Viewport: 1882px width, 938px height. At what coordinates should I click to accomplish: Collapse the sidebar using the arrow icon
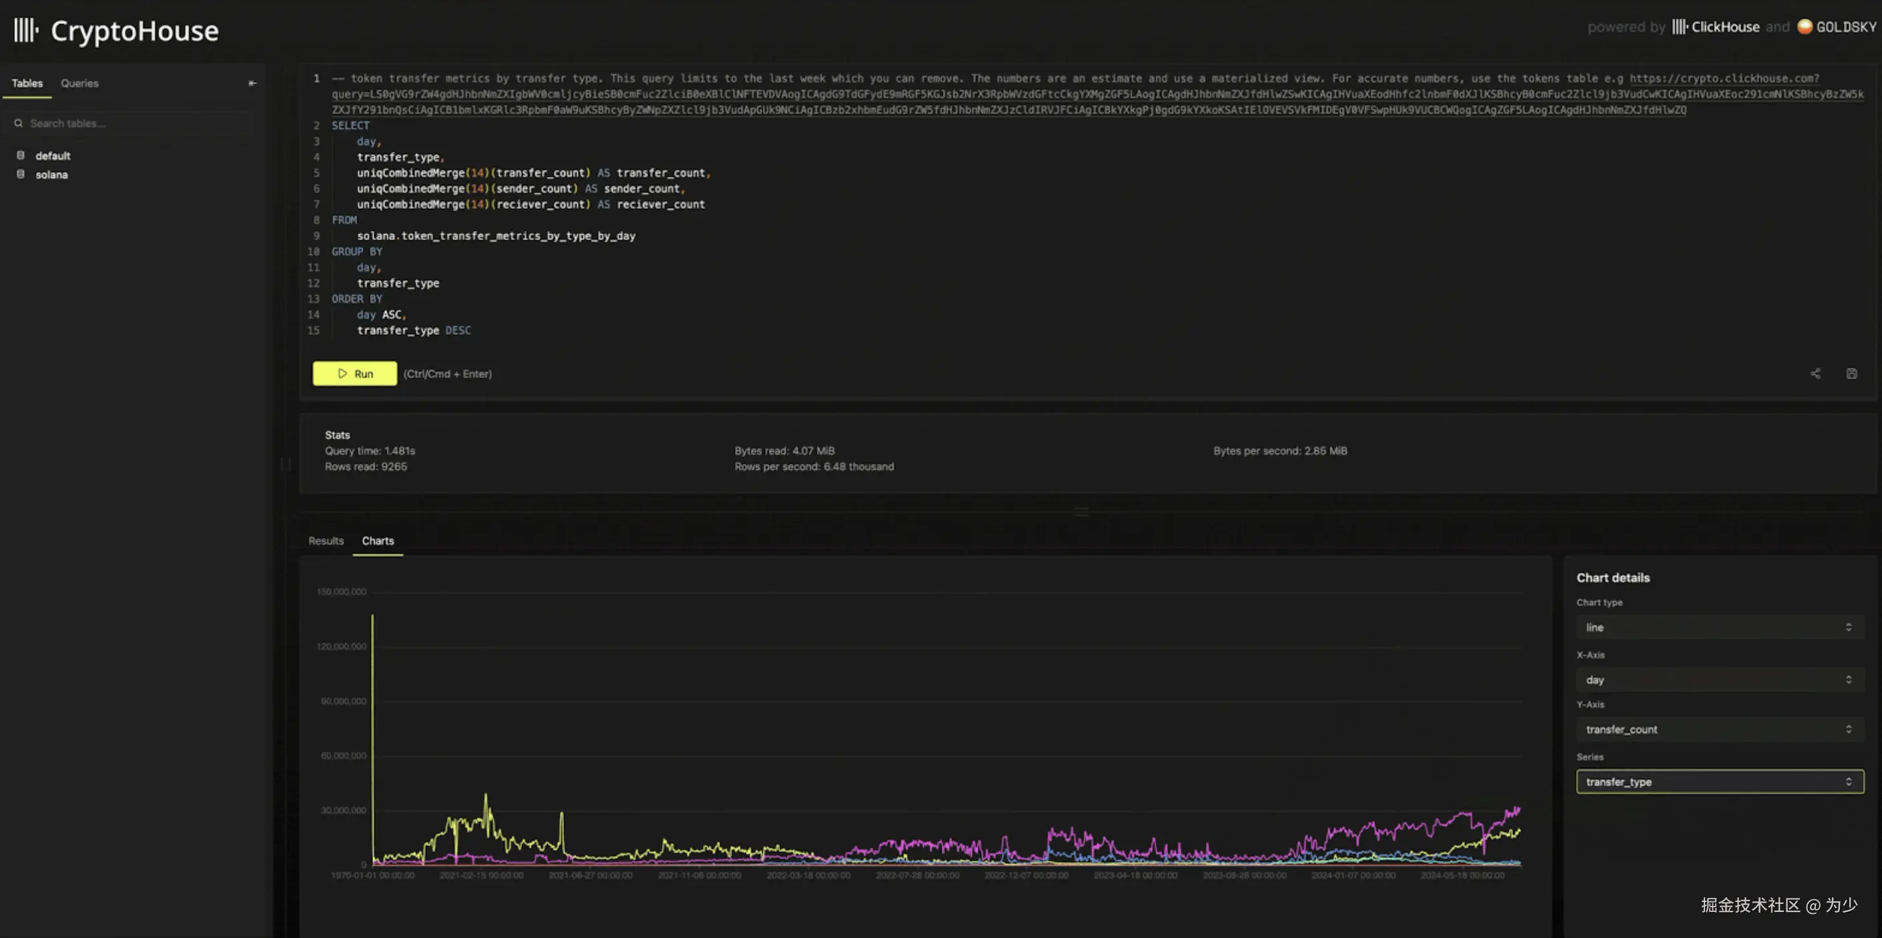pyautogui.click(x=252, y=83)
